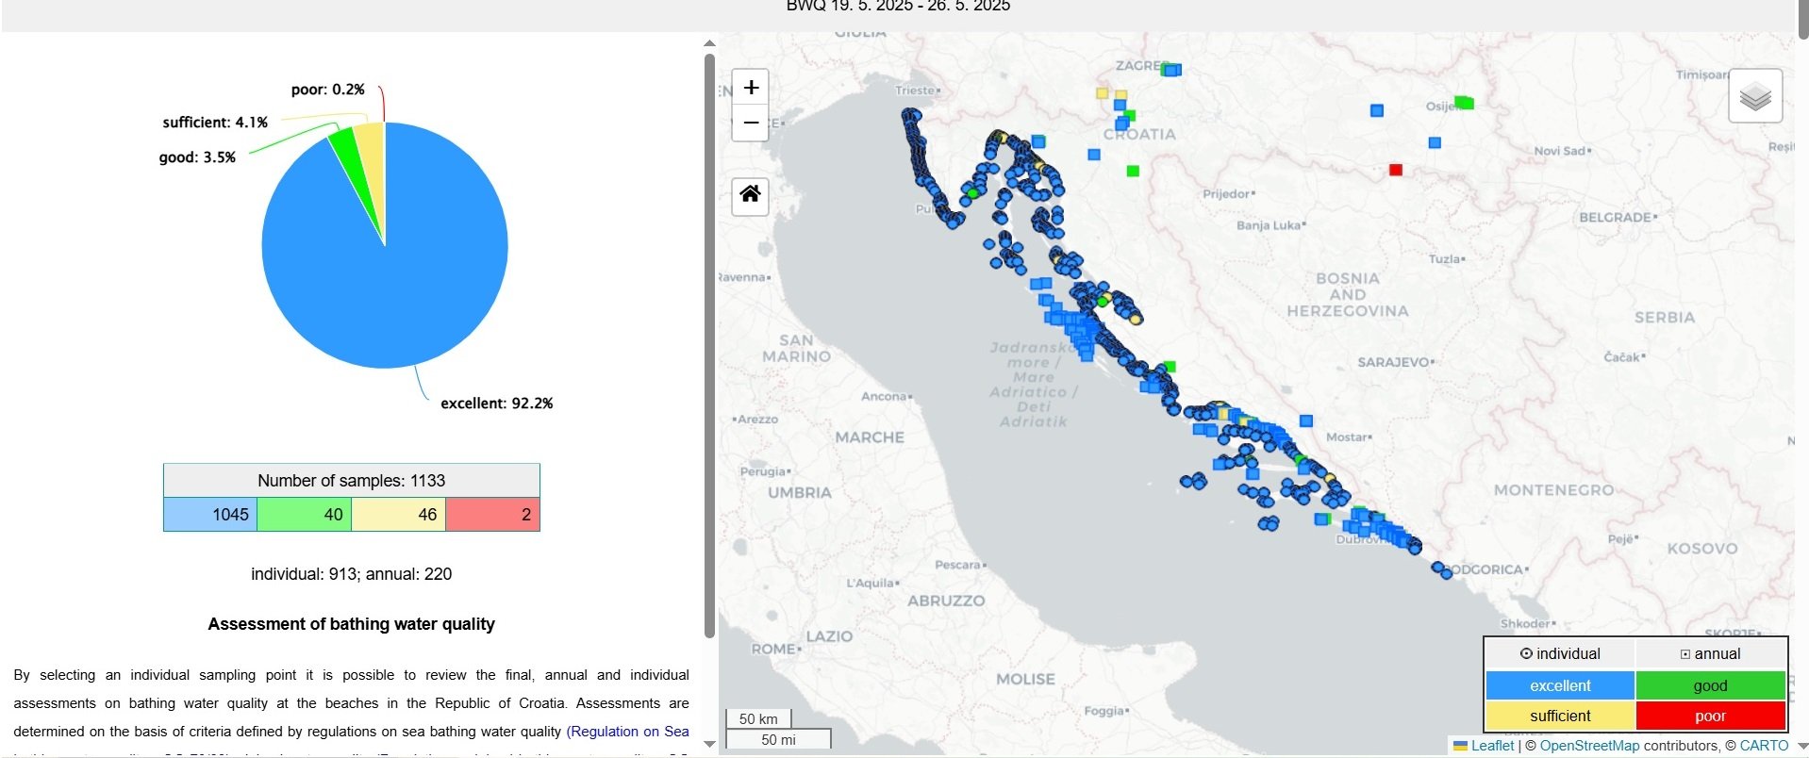The height and width of the screenshot is (758, 1809).
Task: Click the blue square marker near Mostar
Action: (1306, 421)
